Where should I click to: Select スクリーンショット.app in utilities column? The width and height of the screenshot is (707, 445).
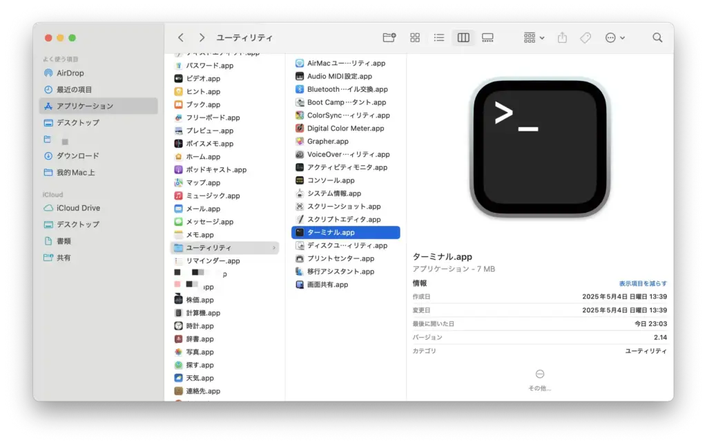point(343,207)
